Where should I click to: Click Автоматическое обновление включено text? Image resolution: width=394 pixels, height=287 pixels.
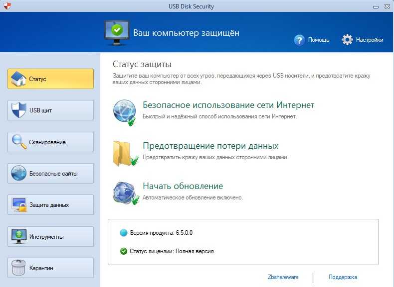(193, 197)
